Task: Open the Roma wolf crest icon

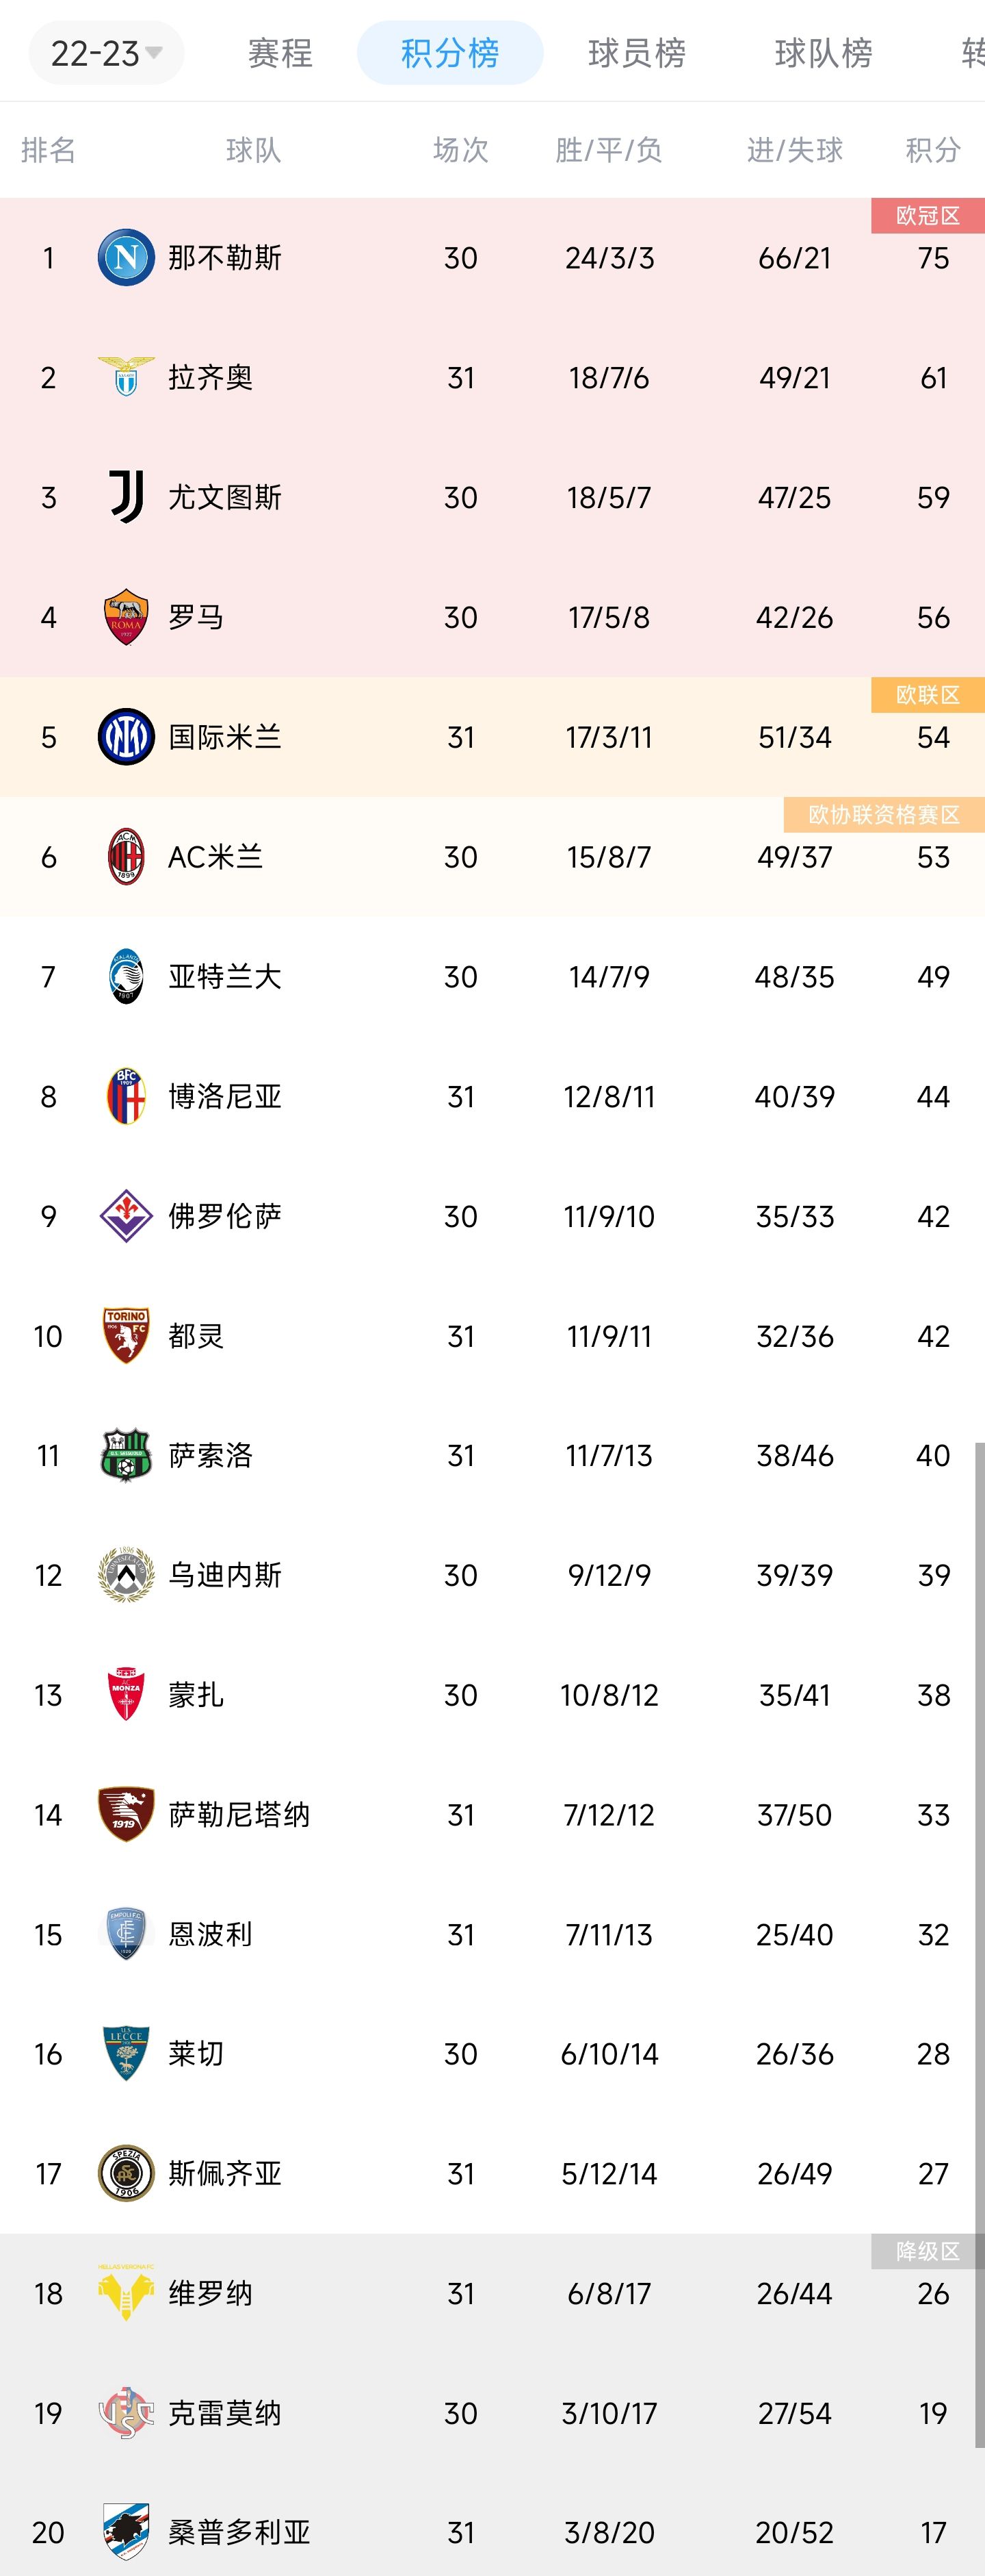Action: click(126, 617)
